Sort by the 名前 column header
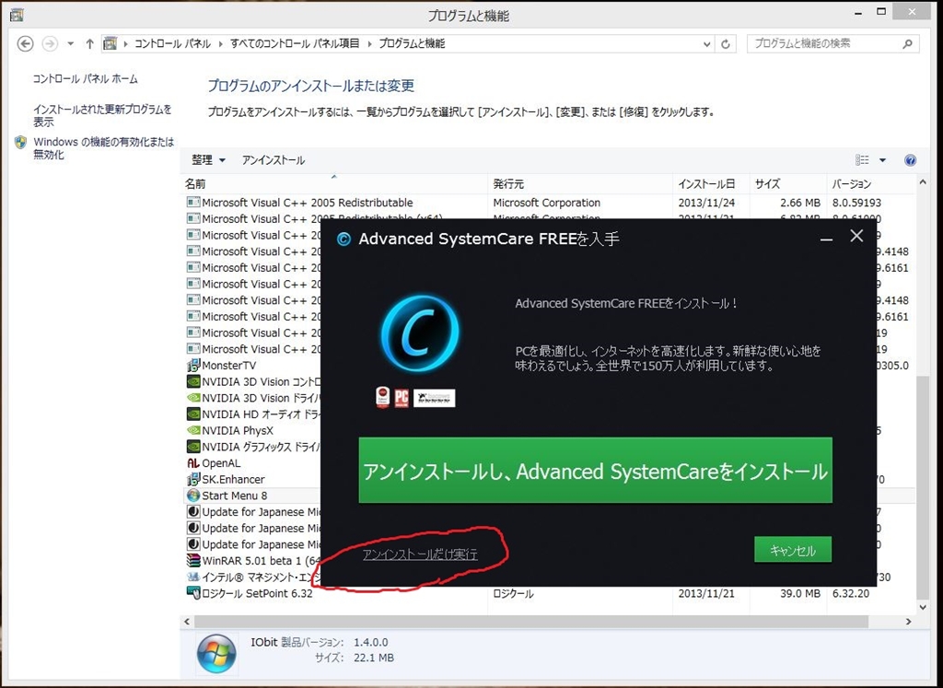This screenshot has width=943, height=688. [333, 184]
